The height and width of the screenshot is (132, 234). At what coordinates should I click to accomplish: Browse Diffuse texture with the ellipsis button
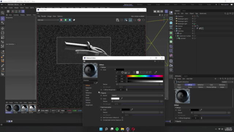click(161, 84)
